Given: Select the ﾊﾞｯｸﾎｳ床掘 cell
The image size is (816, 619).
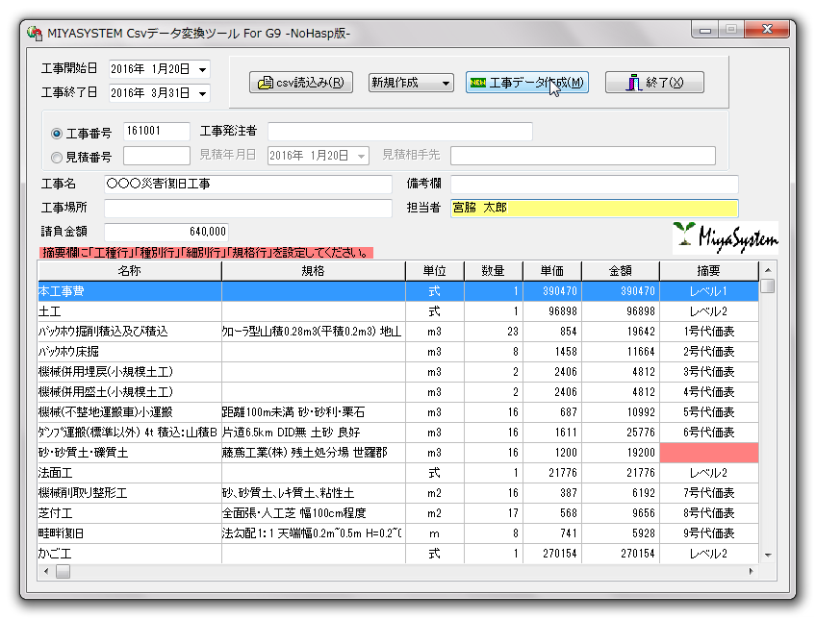Looking at the screenshot, I should [130, 352].
